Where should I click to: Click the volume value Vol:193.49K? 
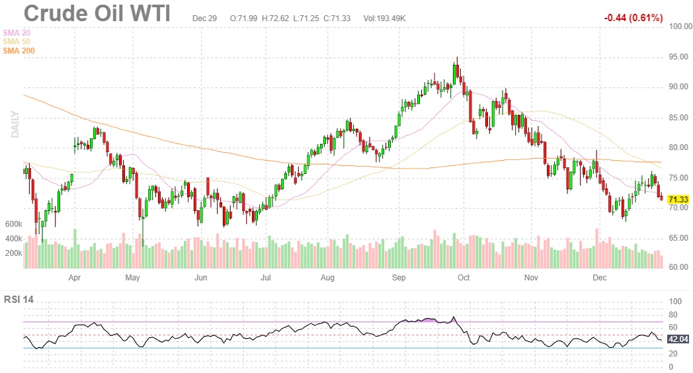pos(384,18)
